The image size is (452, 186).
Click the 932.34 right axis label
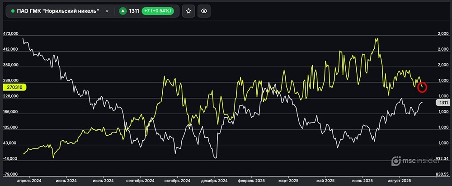coord(443,159)
